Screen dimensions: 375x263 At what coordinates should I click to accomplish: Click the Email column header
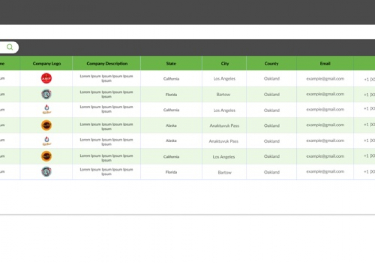(325, 64)
